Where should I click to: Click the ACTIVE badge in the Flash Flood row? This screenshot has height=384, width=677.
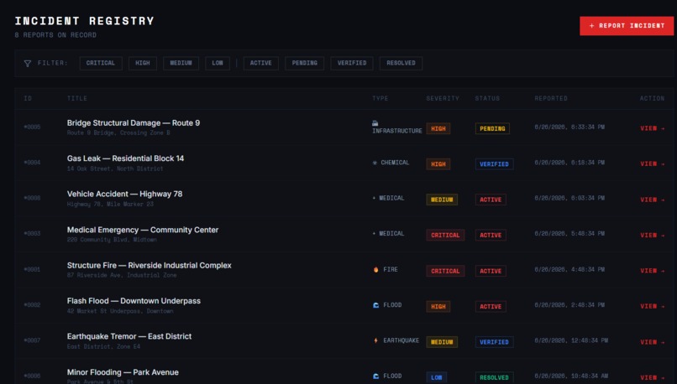pos(491,306)
